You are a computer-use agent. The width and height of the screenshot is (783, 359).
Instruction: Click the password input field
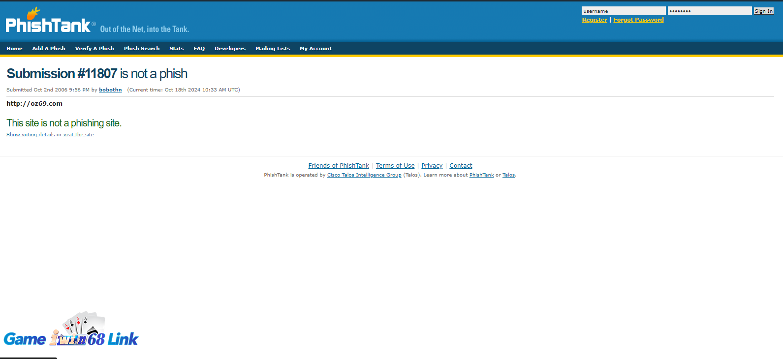pyautogui.click(x=709, y=11)
